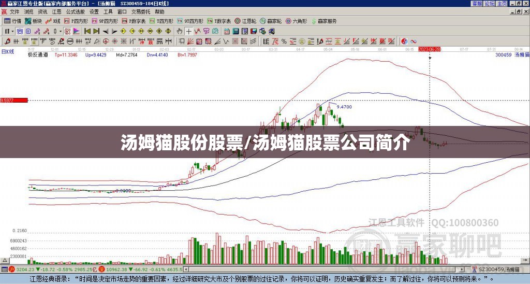The image size is (530, 284).
Task: Click the Up=9.4429 value
Action: (96, 54)
